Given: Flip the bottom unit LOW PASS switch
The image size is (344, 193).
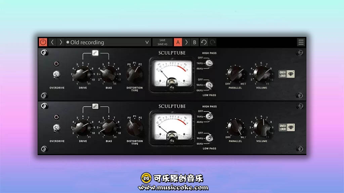Looking at the screenshot, I should pyautogui.click(x=209, y=138).
